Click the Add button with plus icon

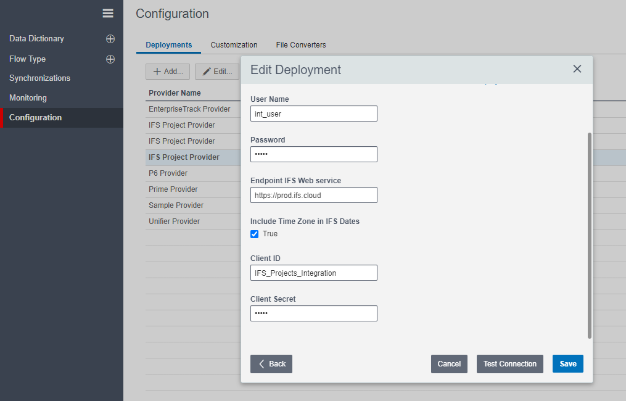pyautogui.click(x=168, y=72)
